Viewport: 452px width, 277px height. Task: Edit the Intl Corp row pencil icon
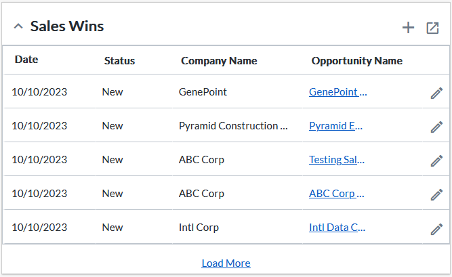[436, 229]
